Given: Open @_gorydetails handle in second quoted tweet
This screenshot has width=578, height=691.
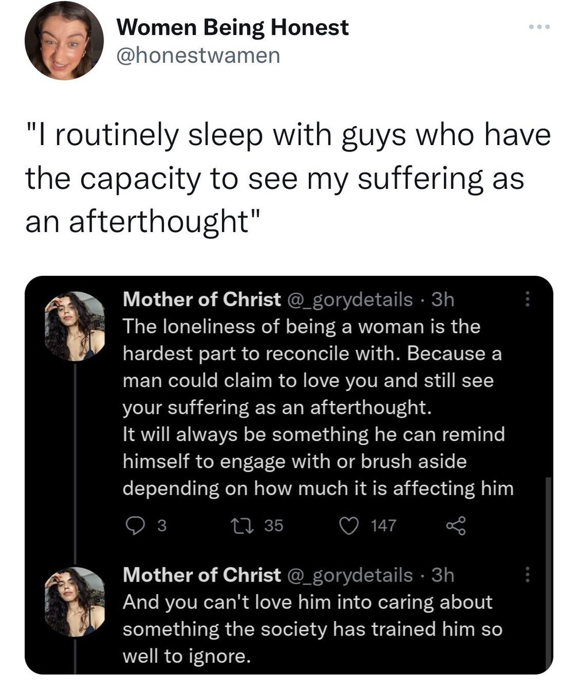Looking at the screenshot, I should click(349, 576).
